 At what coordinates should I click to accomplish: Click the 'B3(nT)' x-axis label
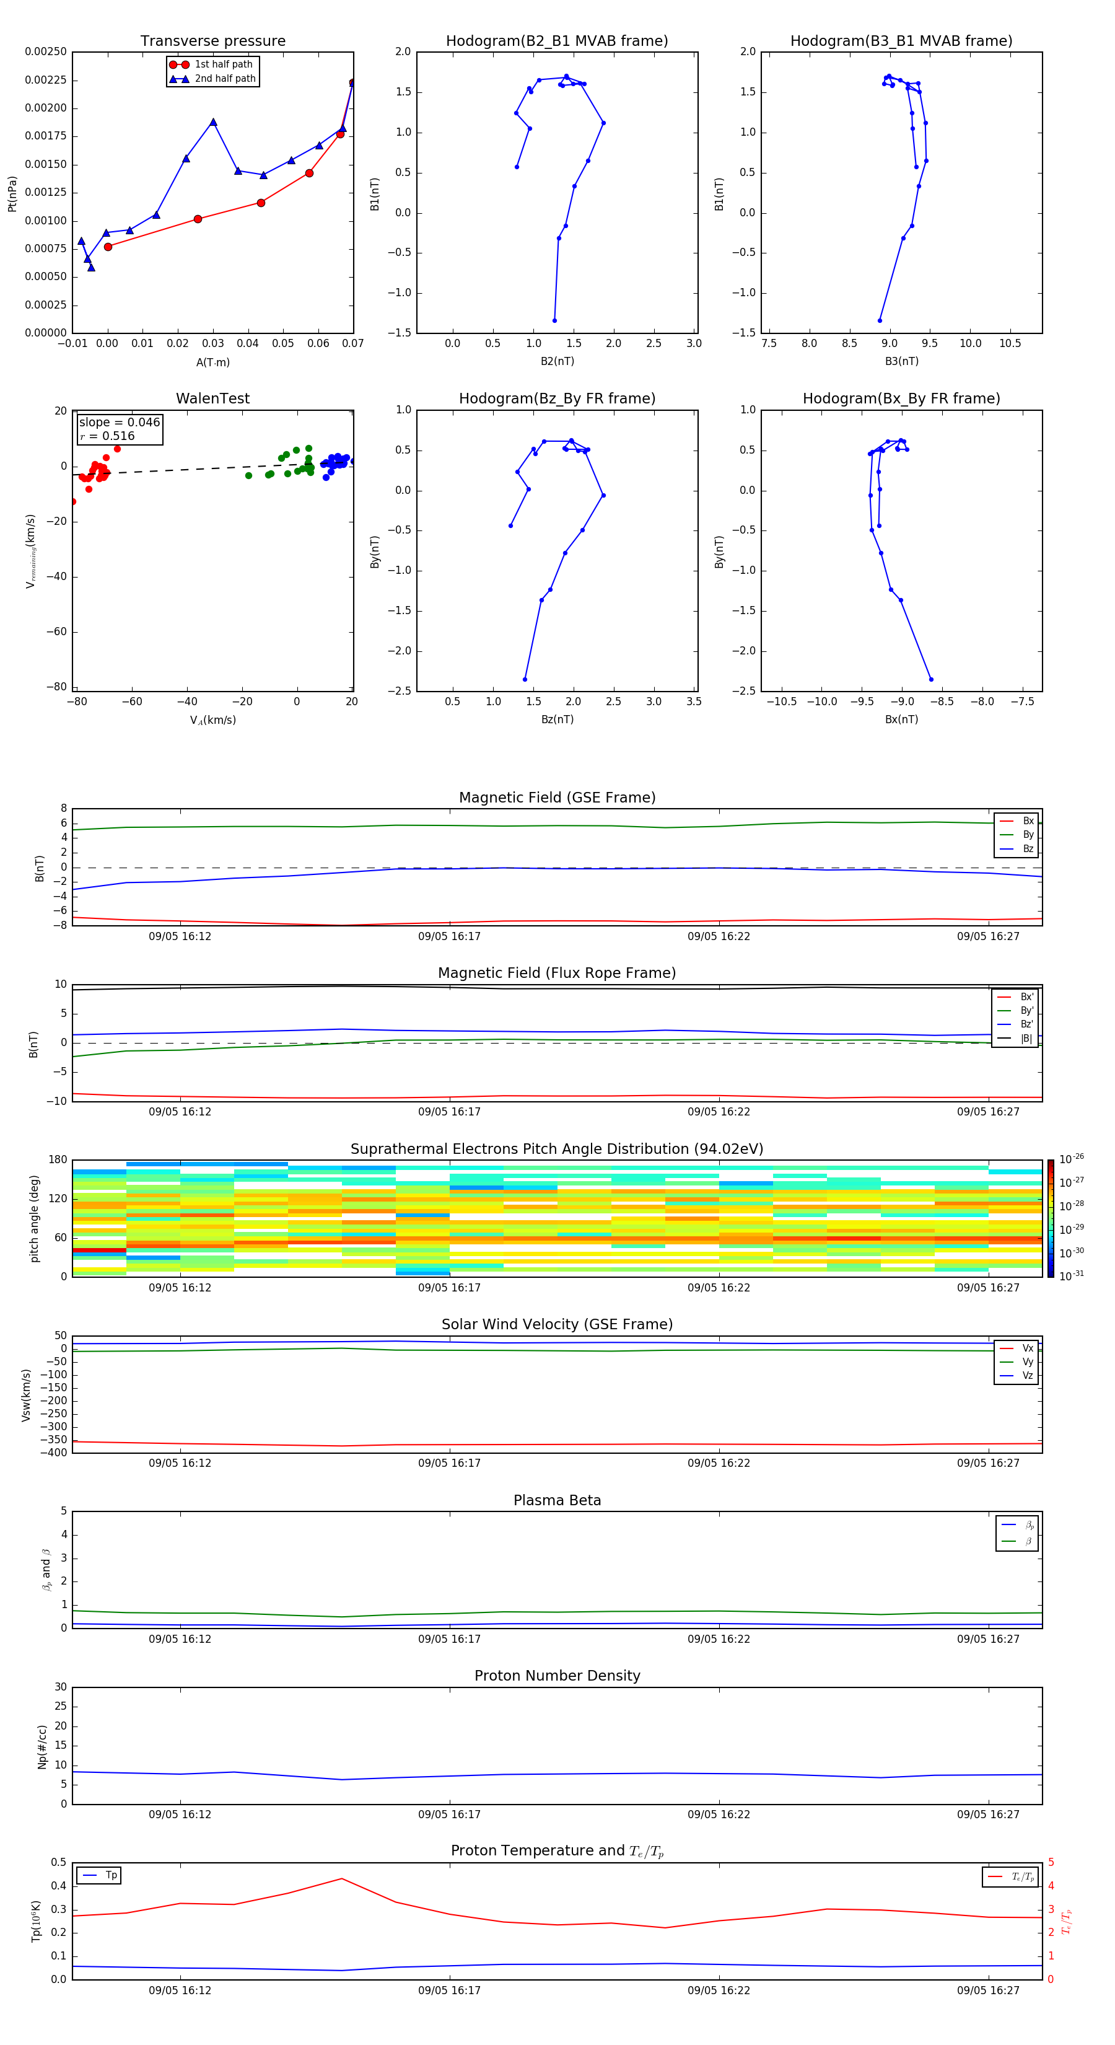901,361
